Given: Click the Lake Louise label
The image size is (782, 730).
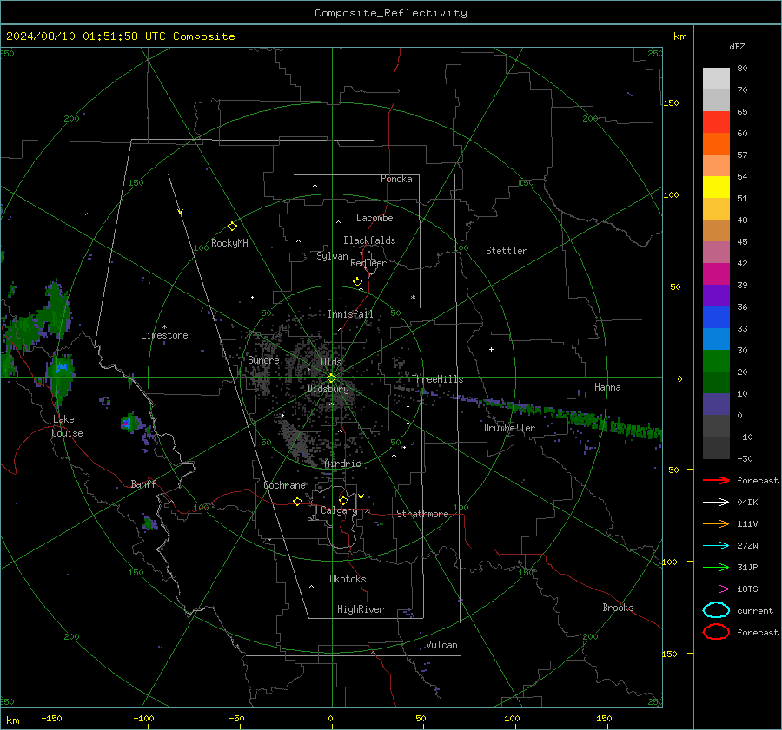Looking at the screenshot, I should click(67, 426).
